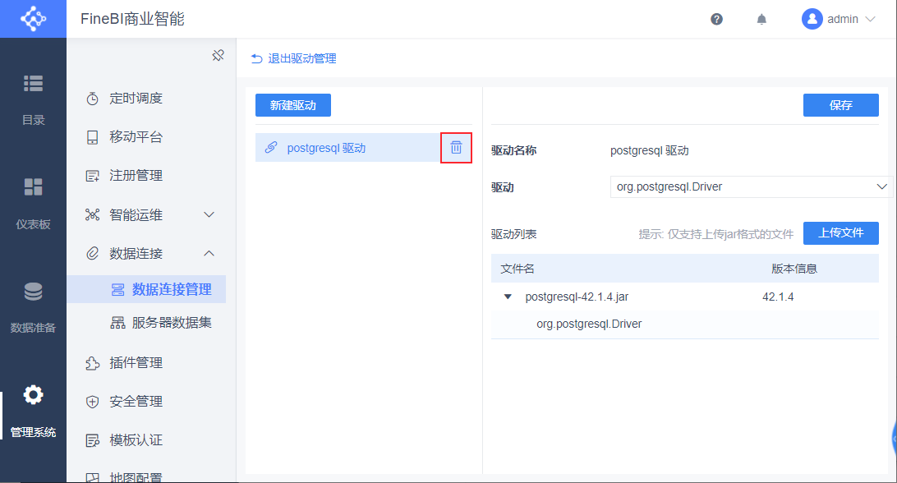The width and height of the screenshot is (897, 483).
Task: Click the 版本信息 column header
Action: coord(794,269)
